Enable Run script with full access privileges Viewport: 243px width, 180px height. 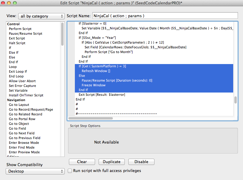click(70, 171)
